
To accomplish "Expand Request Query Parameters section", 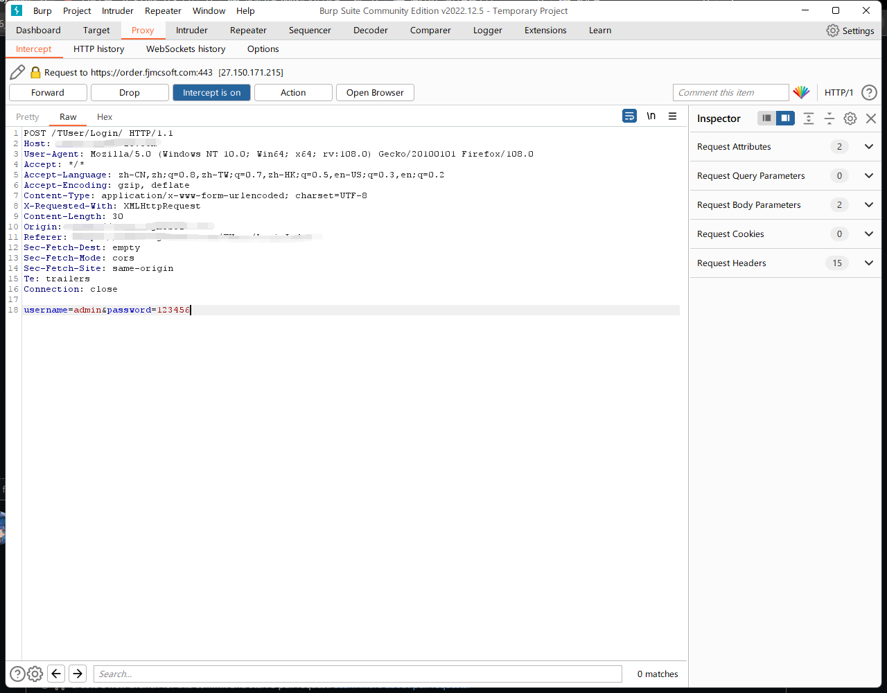I will [869, 176].
